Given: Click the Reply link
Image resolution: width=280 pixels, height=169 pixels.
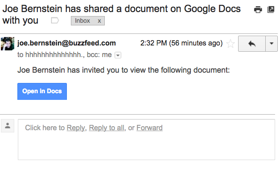Looking at the screenshot, I should pyautogui.click(x=76, y=128).
